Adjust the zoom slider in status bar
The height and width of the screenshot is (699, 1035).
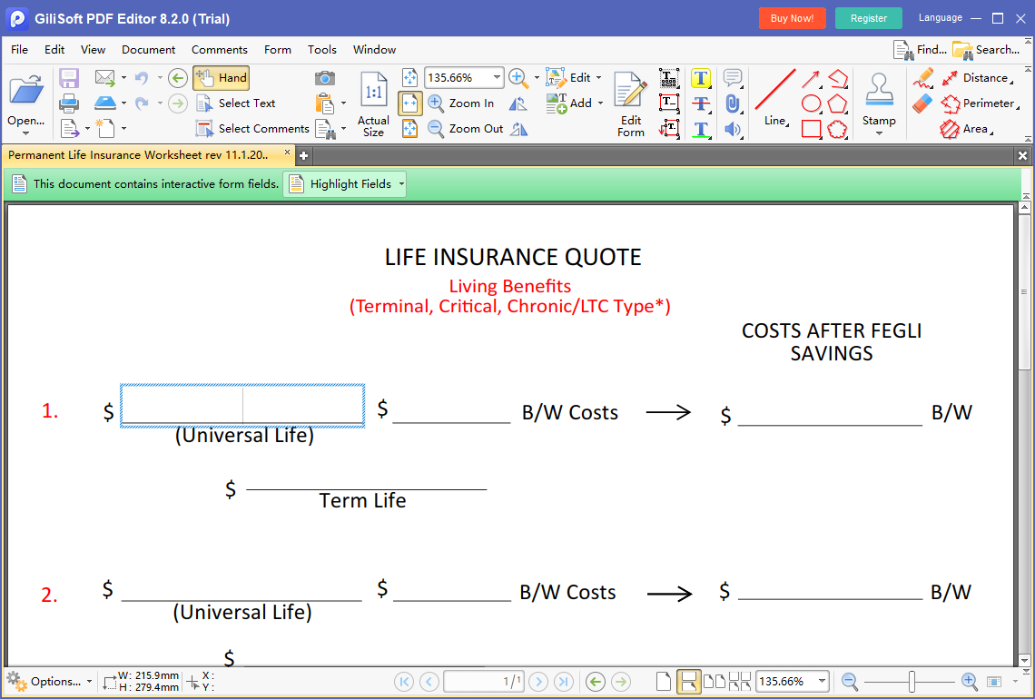(912, 681)
